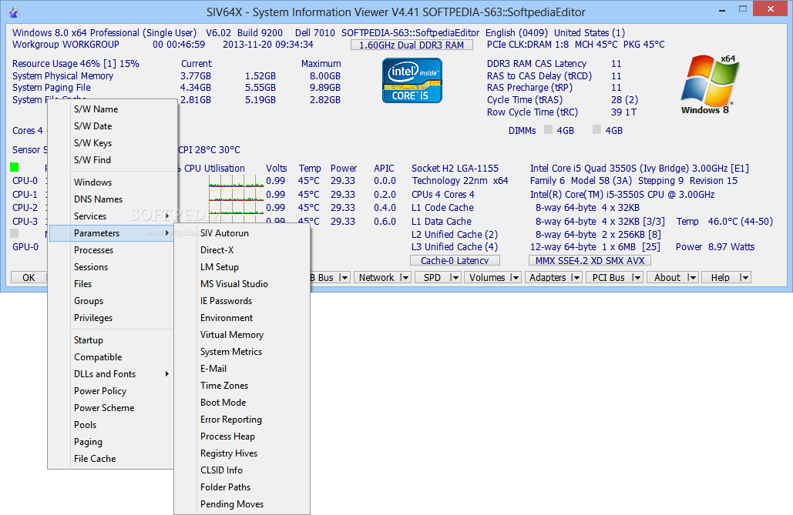
Task: Click the green status indicator square
Action: pos(14,167)
